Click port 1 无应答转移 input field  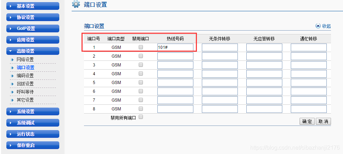click(264, 47)
